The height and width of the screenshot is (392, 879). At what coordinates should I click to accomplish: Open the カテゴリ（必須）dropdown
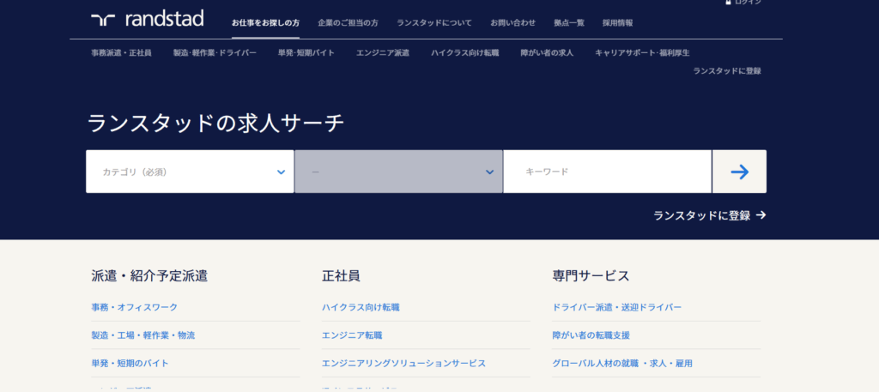[190, 172]
